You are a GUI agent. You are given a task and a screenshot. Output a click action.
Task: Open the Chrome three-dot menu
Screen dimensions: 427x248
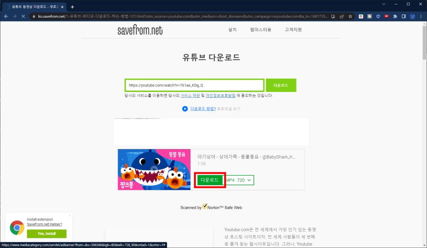(x=421, y=16)
